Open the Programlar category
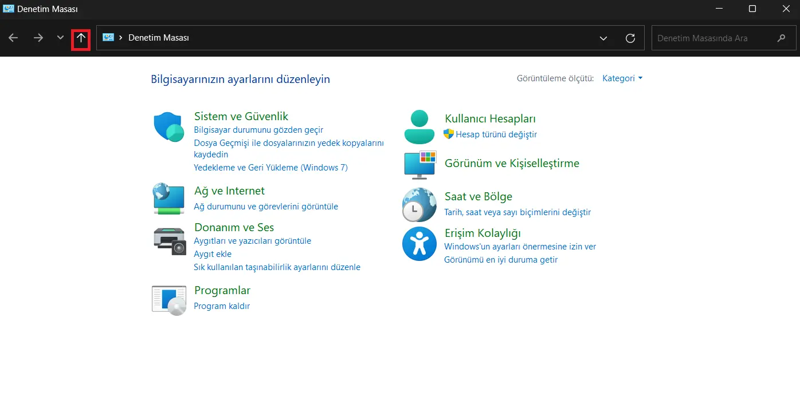This screenshot has width=800, height=420. [x=222, y=290]
